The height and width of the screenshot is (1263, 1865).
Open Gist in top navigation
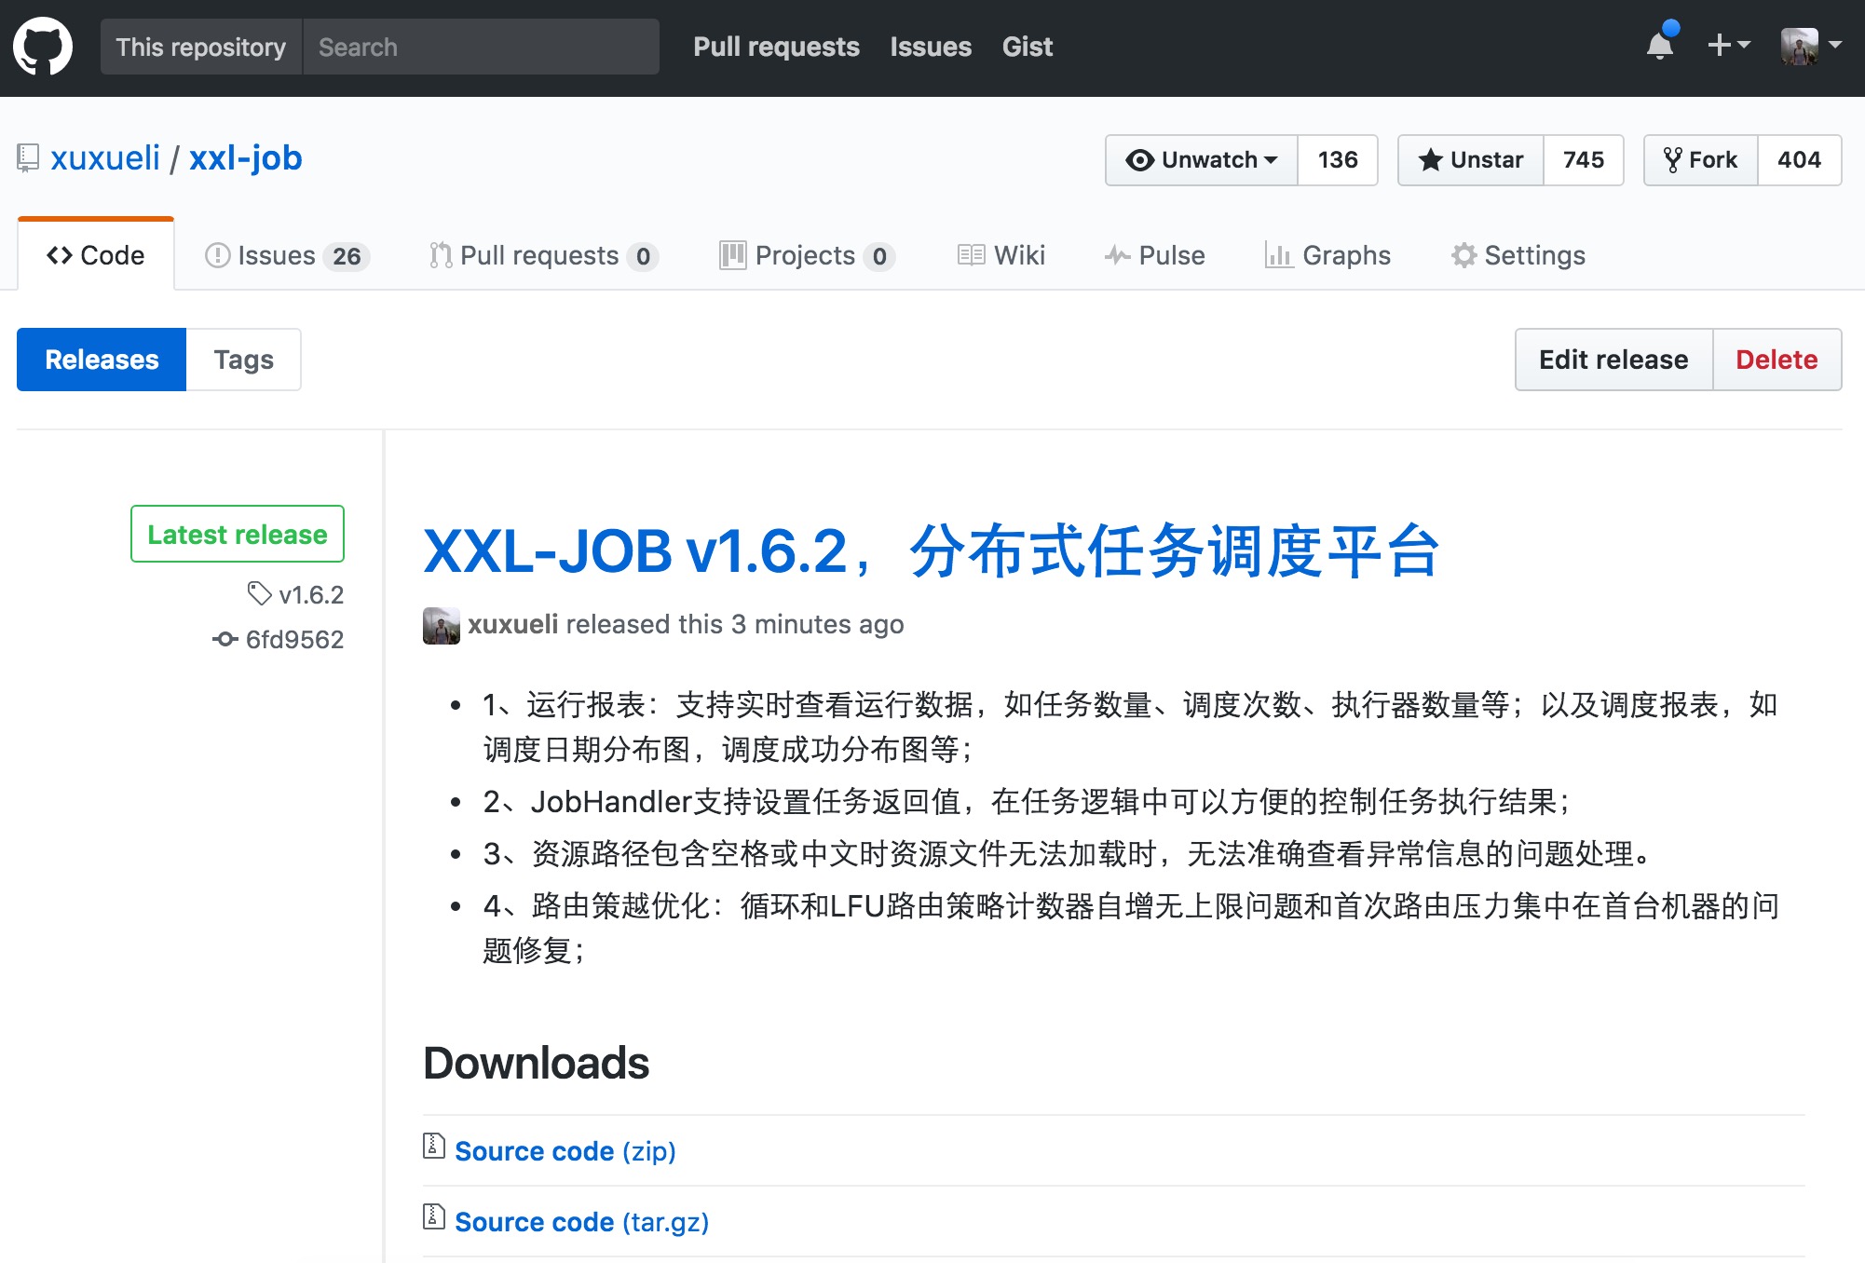click(1028, 47)
